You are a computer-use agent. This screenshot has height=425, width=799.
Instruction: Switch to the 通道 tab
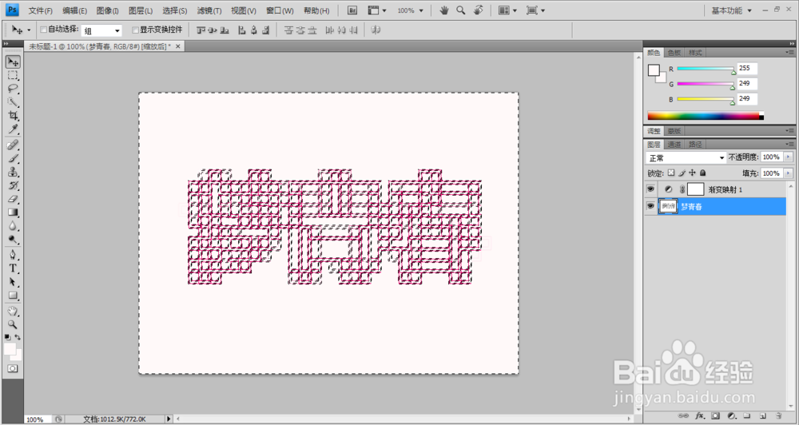(x=674, y=145)
